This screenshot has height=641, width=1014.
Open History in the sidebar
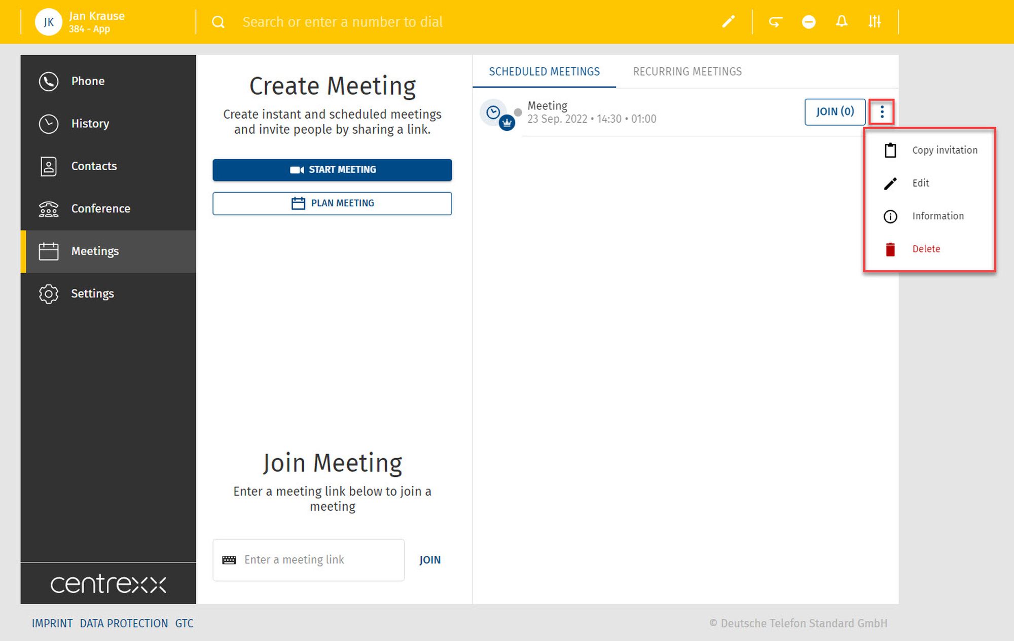coord(90,124)
